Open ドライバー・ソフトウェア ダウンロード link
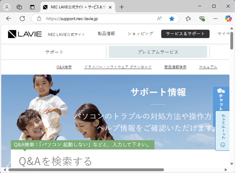The height and width of the screenshot is (173, 235). [x=118, y=67]
